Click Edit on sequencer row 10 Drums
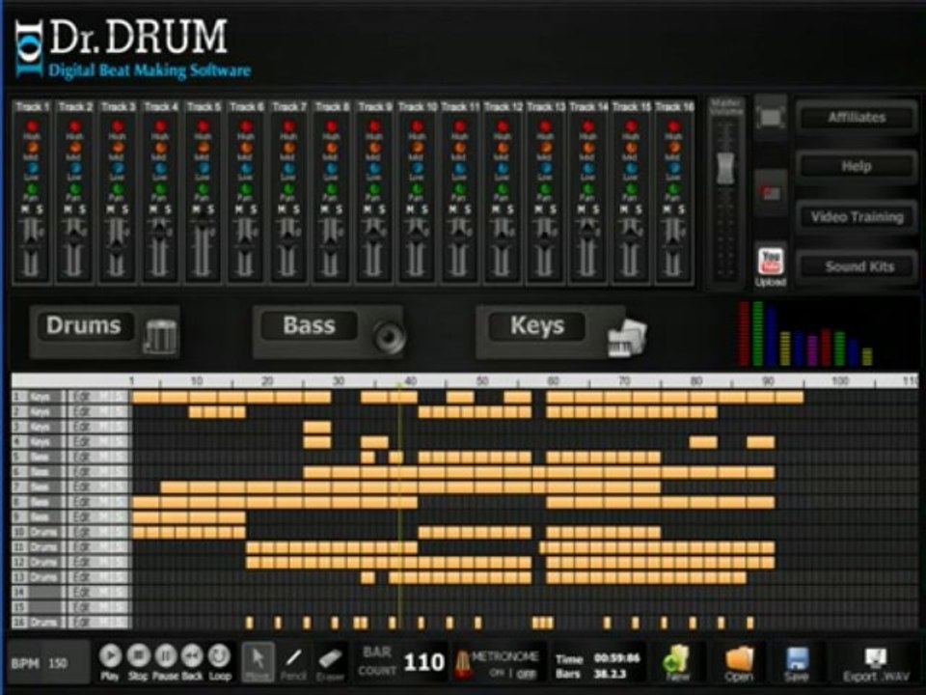 click(x=81, y=532)
